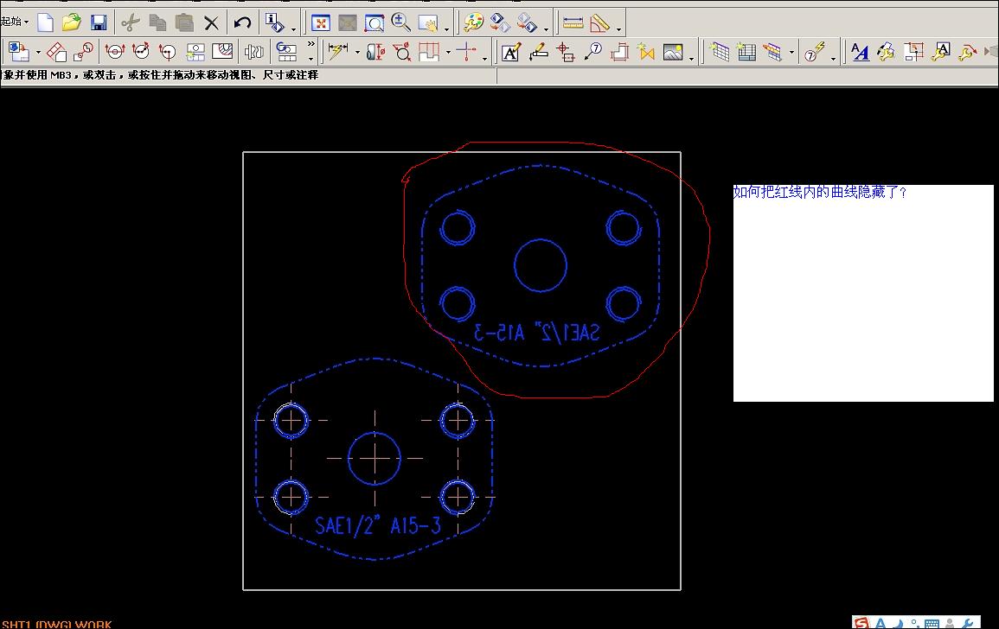This screenshot has width=999, height=629.
Task: Click the broken view icon
Action: [253, 52]
